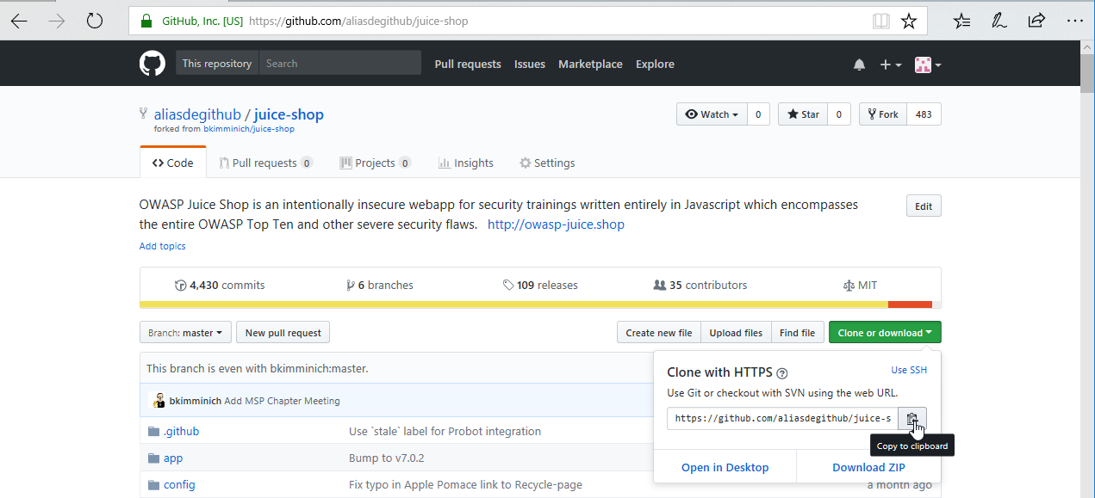The width and height of the screenshot is (1095, 498).
Task: Star the juice-shop repository
Action: [x=802, y=114]
